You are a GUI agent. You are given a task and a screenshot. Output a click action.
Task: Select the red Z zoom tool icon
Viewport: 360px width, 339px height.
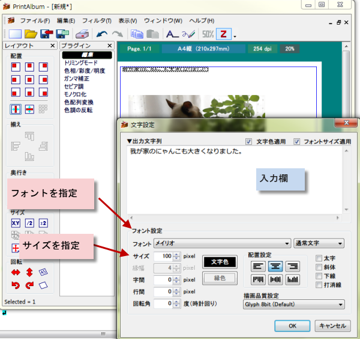[224, 34]
